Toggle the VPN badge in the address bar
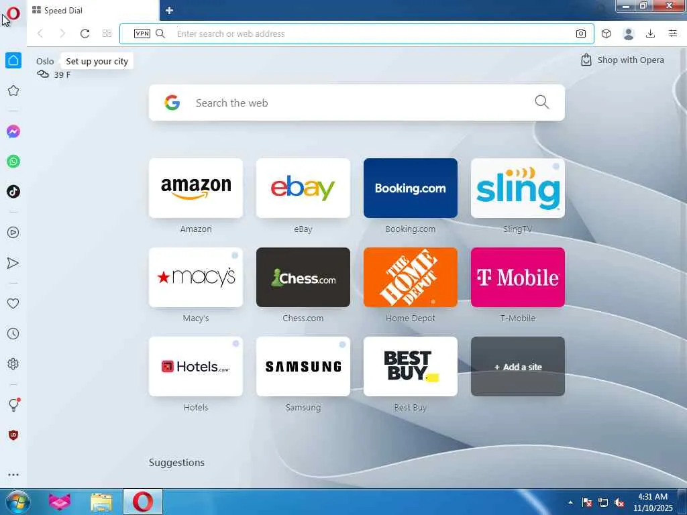This screenshot has width=687, height=515. tap(142, 34)
